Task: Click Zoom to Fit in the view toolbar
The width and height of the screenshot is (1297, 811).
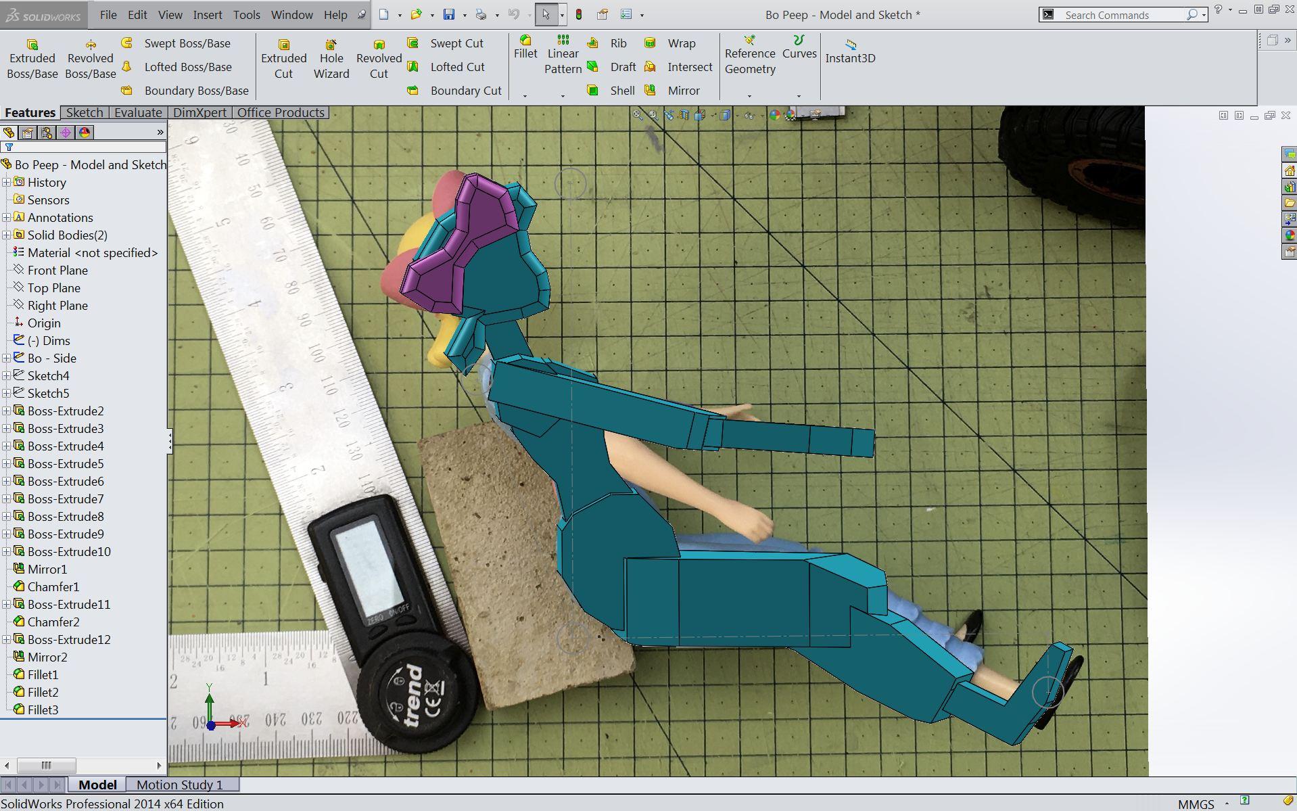Action: pos(636,116)
